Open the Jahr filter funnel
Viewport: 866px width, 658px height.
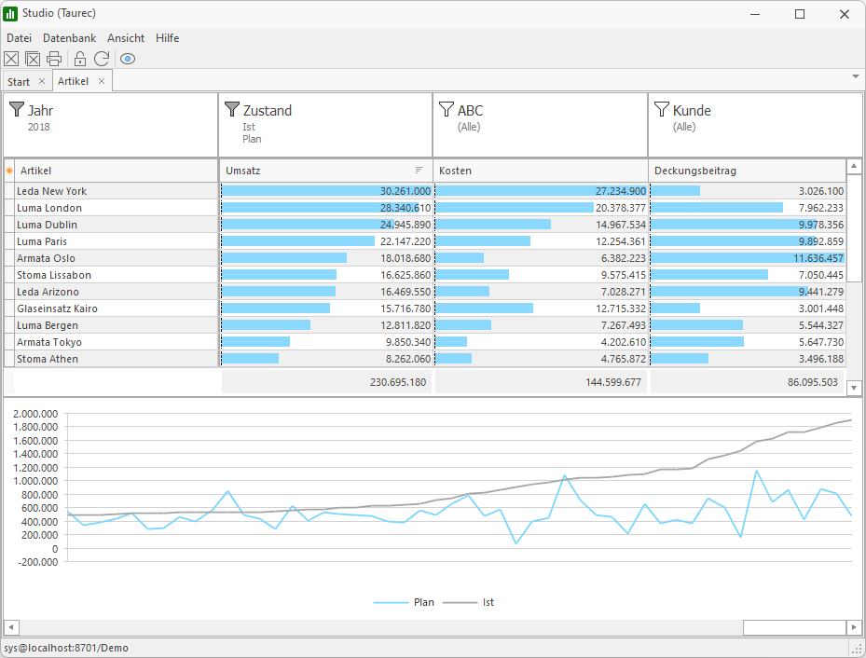(17, 110)
